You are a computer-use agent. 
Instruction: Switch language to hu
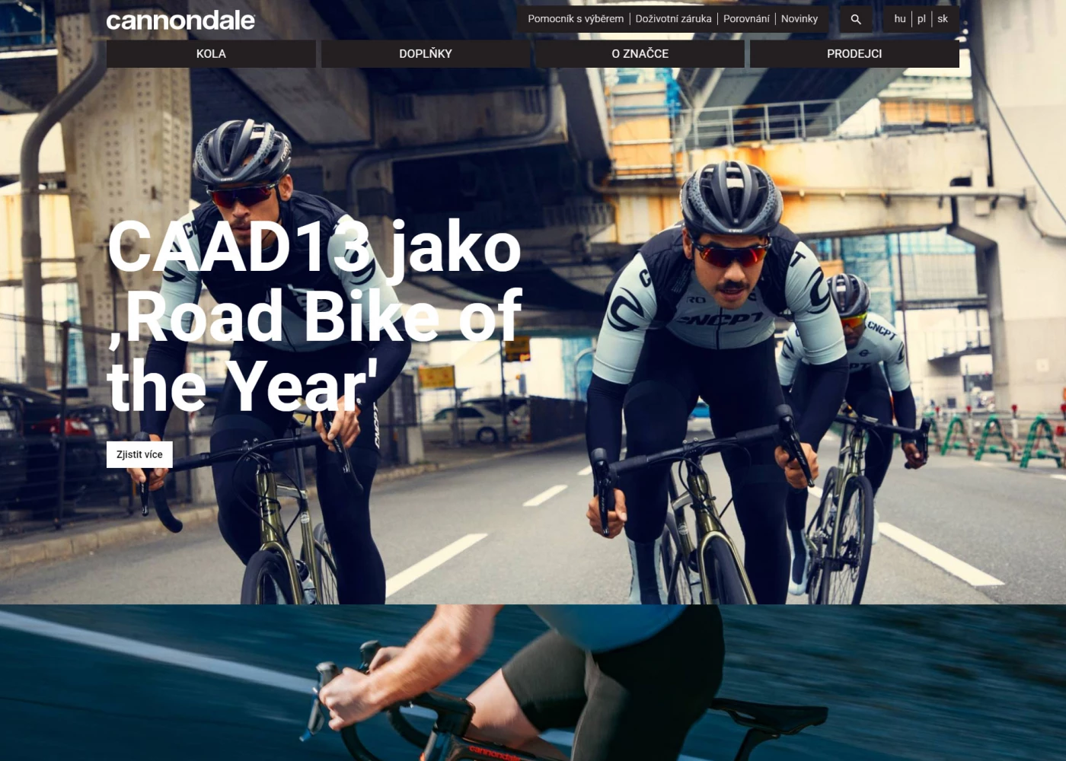coord(900,19)
